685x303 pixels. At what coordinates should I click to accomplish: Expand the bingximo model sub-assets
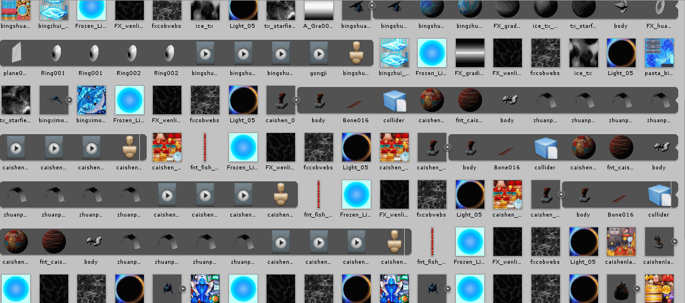[x=69, y=100]
